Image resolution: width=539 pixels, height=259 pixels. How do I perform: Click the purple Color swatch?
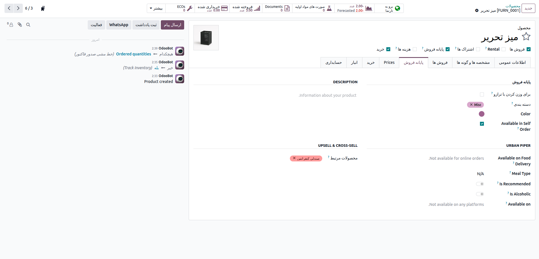click(x=482, y=114)
